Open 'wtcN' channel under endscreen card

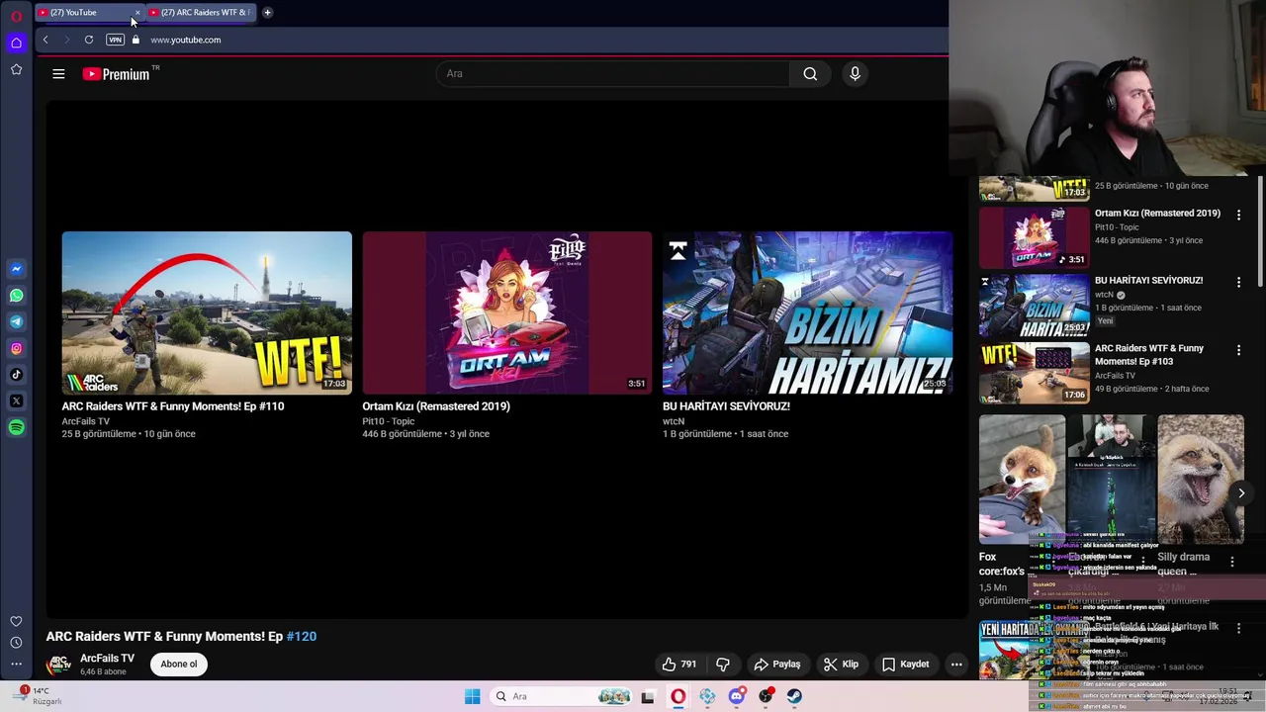click(x=674, y=421)
